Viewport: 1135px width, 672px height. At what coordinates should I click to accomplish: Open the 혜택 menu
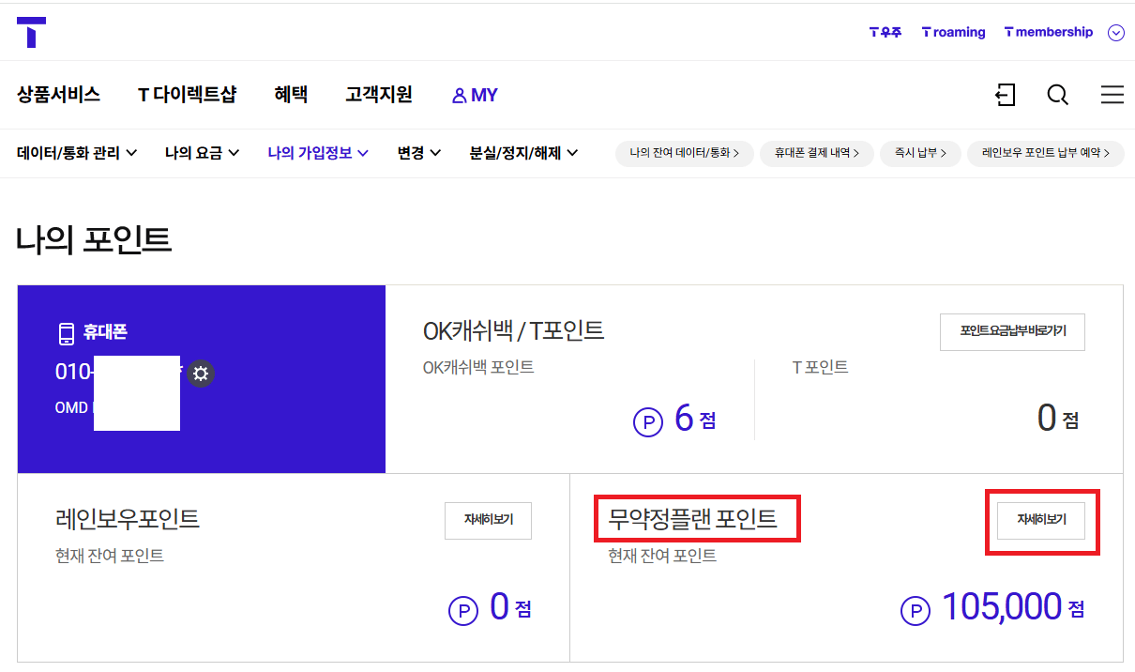(291, 95)
